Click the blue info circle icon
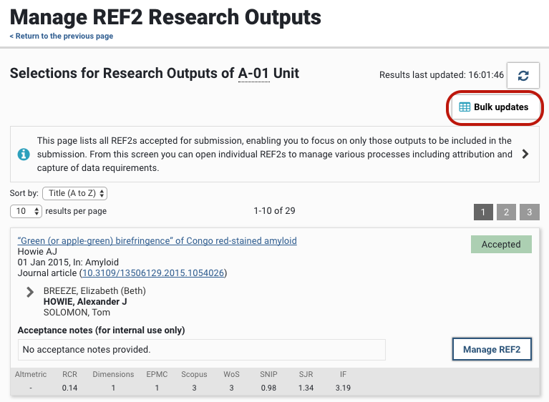 click(x=24, y=154)
